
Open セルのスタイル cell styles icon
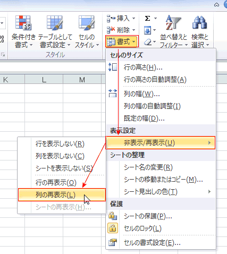(x=87, y=23)
